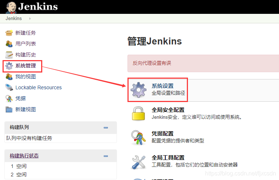Open the 我的视图 link

[x=25, y=77]
